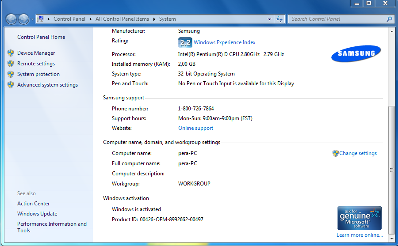Viewport: 398px width, 246px height.
Task: Click the WORKGROUP value
Action: click(194, 184)
